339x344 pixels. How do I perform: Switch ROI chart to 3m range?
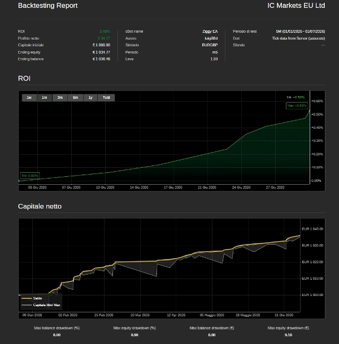(60, 98)
